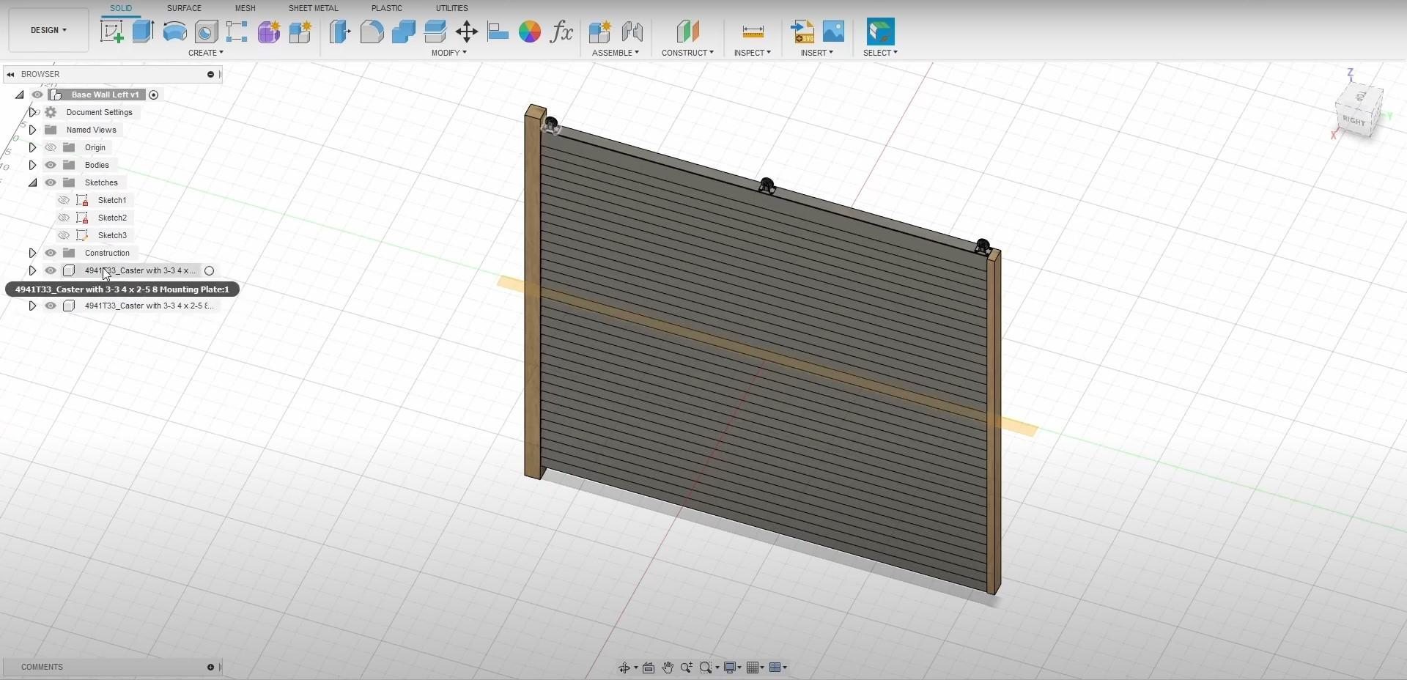Viewport: 1407px width, 680px height.
Task: Open the DESIGN workspace dropdown
Action: click(x=48, y=30)
